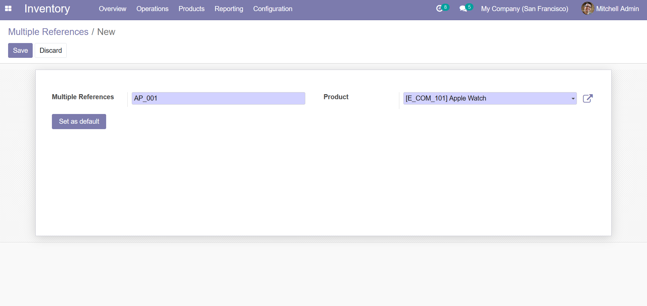
Task: Click Set as default button
Action: [x=79, y=121]
